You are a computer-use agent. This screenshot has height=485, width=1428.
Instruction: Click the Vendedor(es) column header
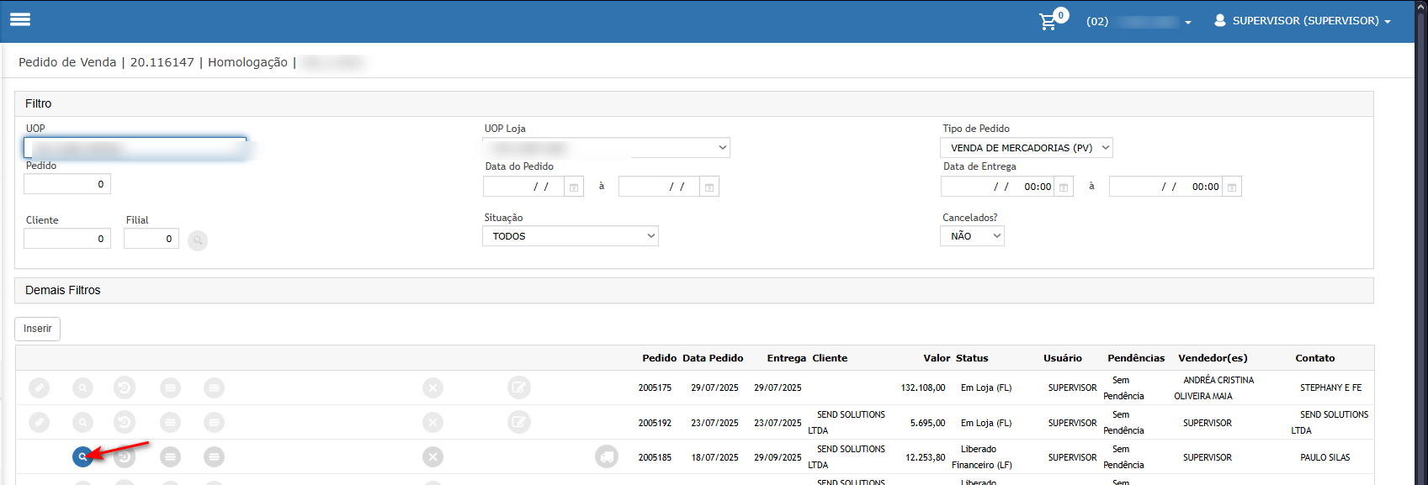(x=1213, y=358)
